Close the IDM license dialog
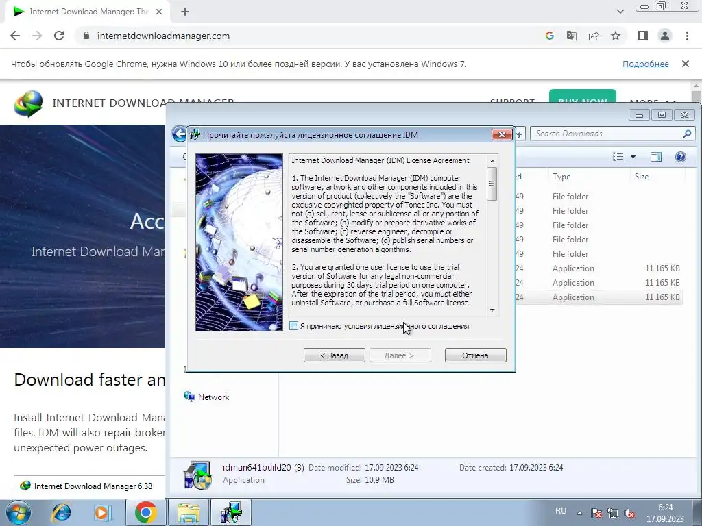This screenshot has width=702, height=526. (501, 134)
